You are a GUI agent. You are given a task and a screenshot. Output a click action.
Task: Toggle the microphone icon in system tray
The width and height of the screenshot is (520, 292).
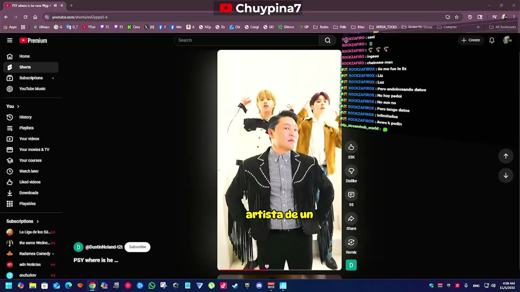coord(466,286)
